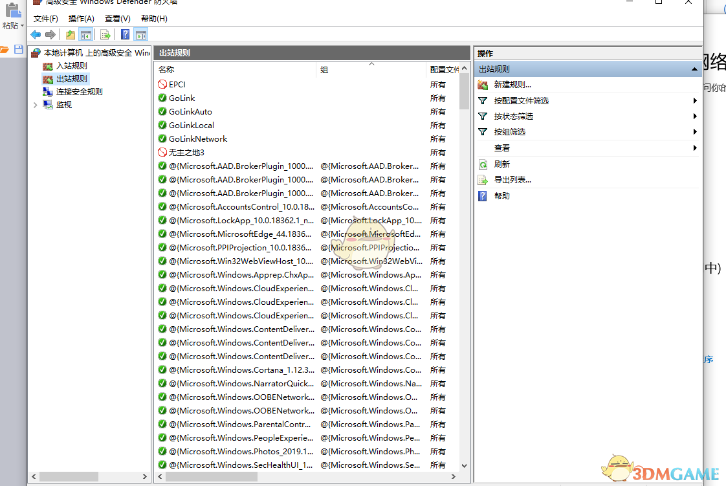This screenshot has height=486, width=726.
Task: Click the tree pane scroll right arrow
Action: click(145, 476)
